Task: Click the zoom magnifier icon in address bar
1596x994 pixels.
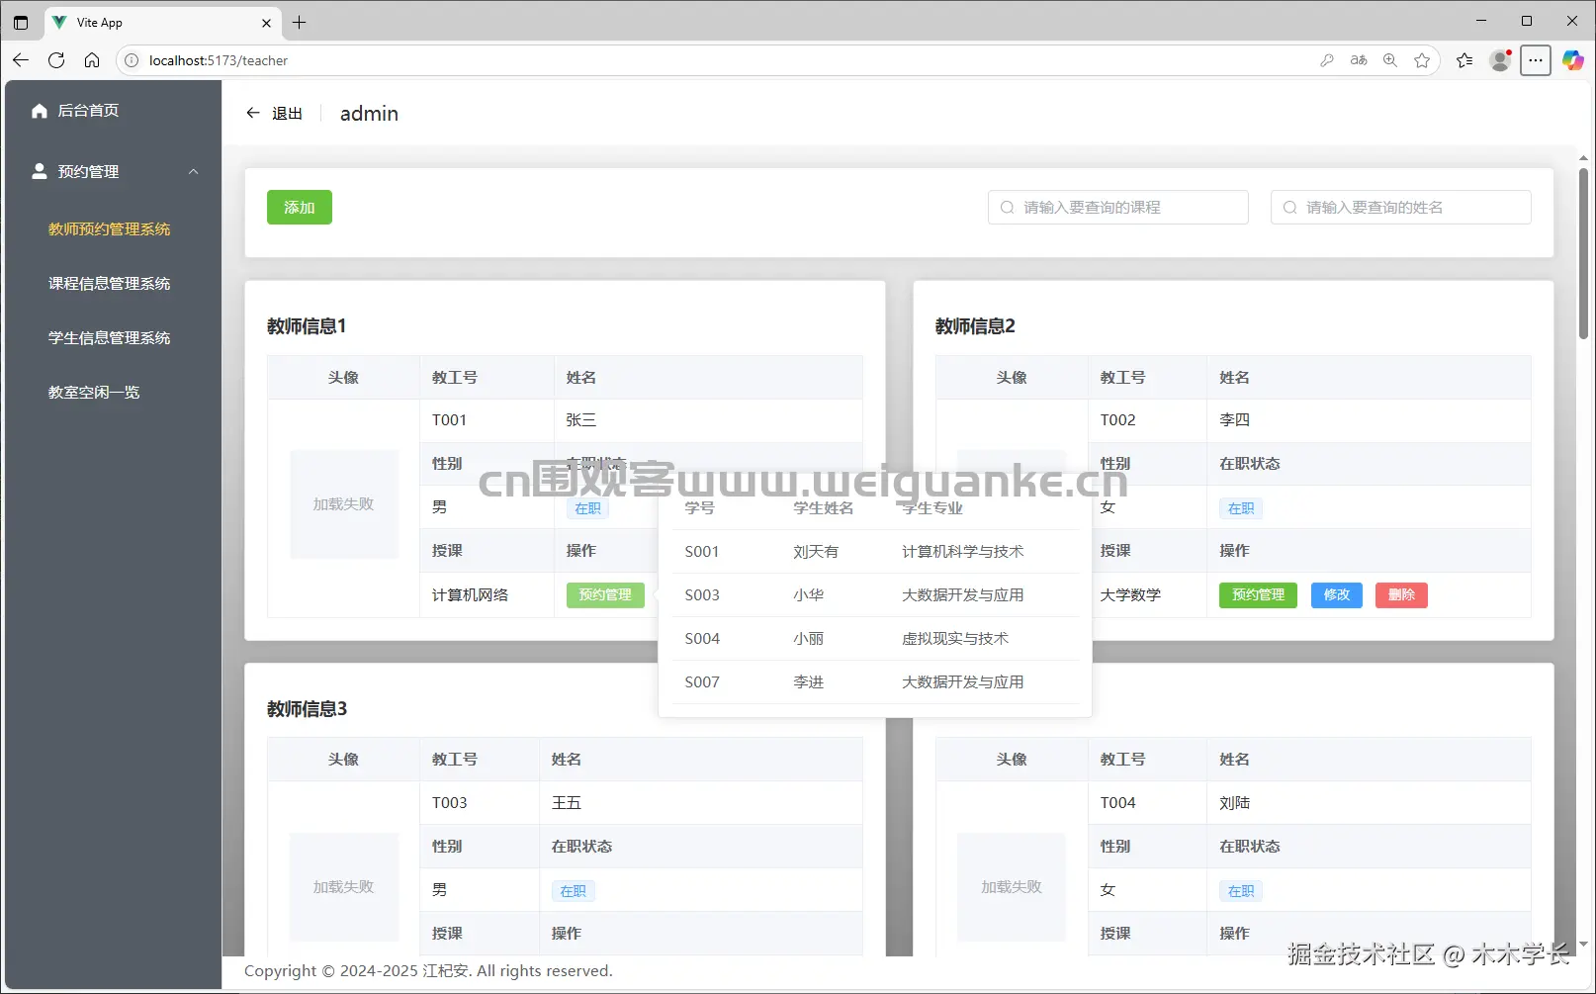Action: (x=1390, y=60)
